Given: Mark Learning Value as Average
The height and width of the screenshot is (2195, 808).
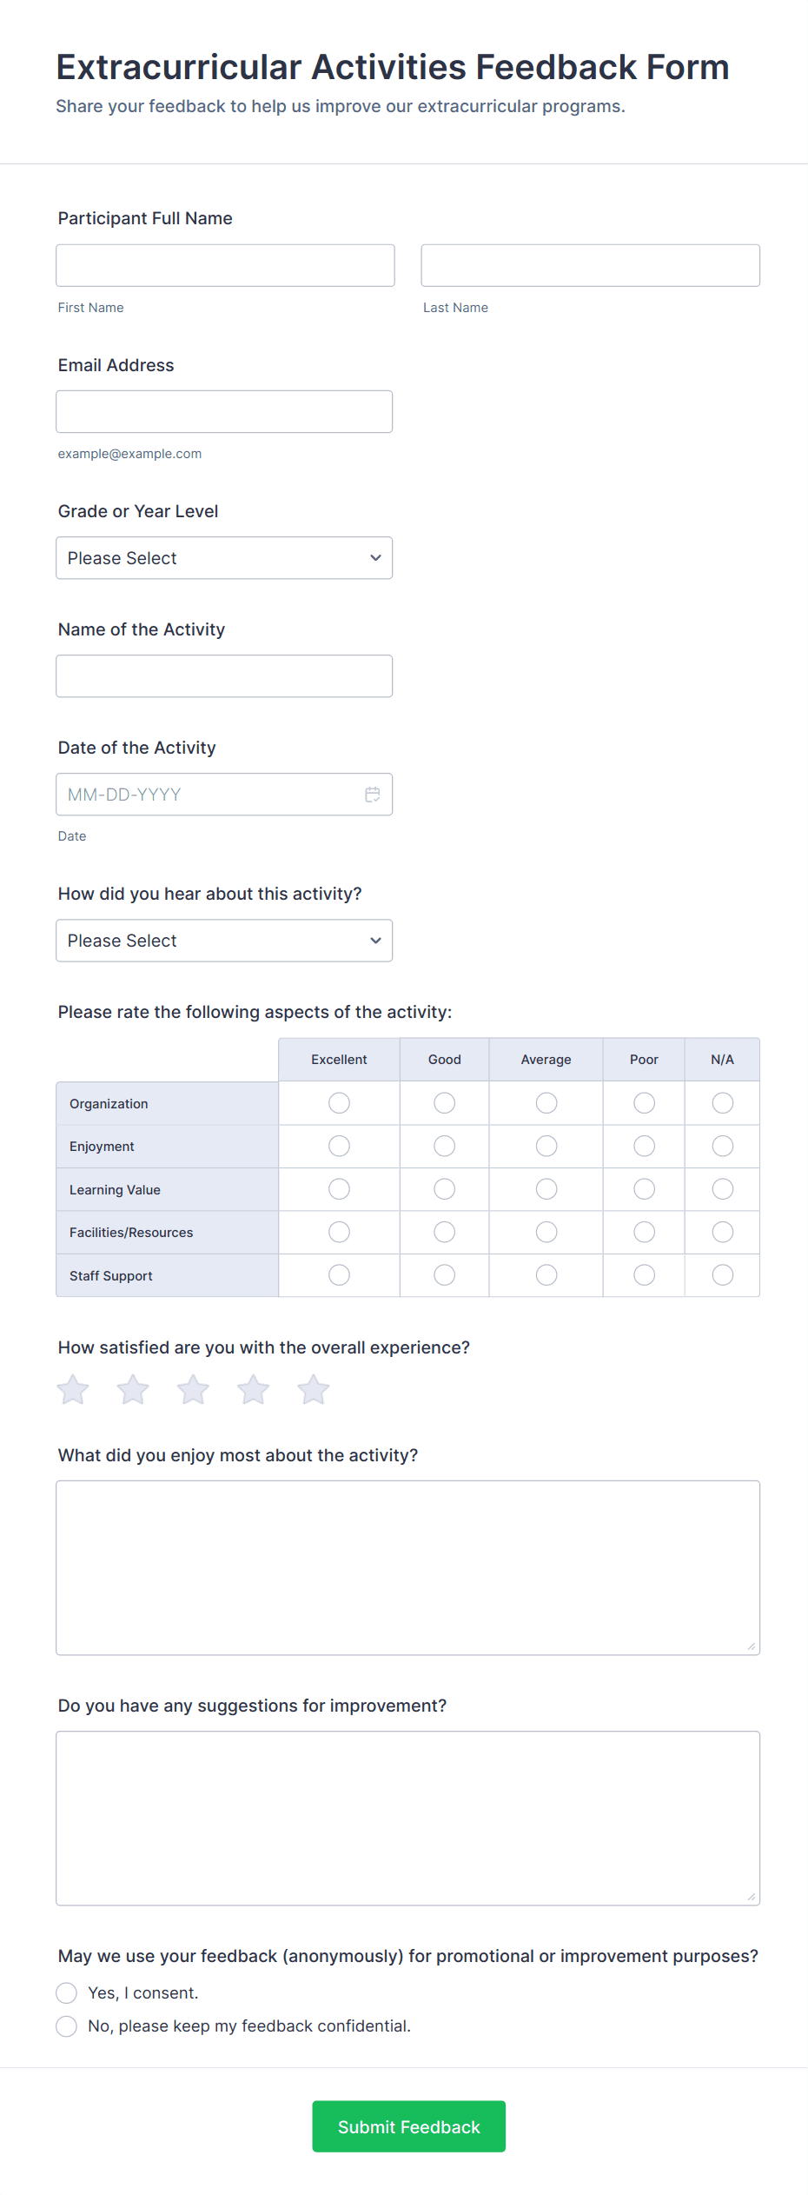Looking at the screenshot, I should click(546, 1188).
